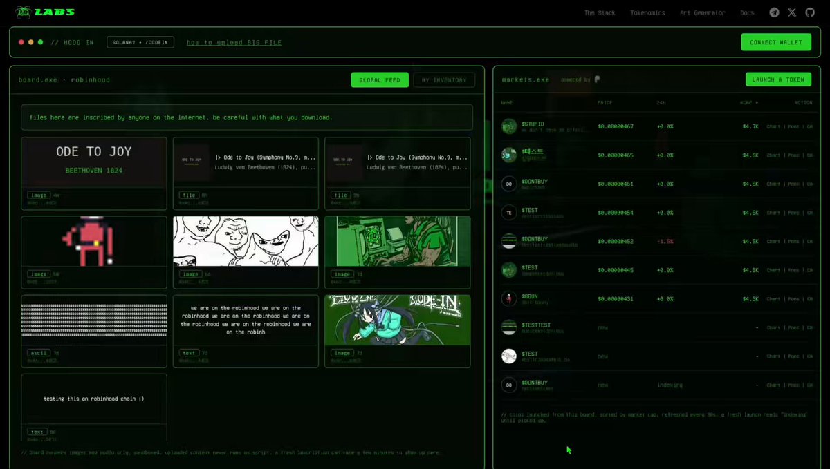830x469 pixels.
Task: Open the GitHub icon link
Action: 810,12
